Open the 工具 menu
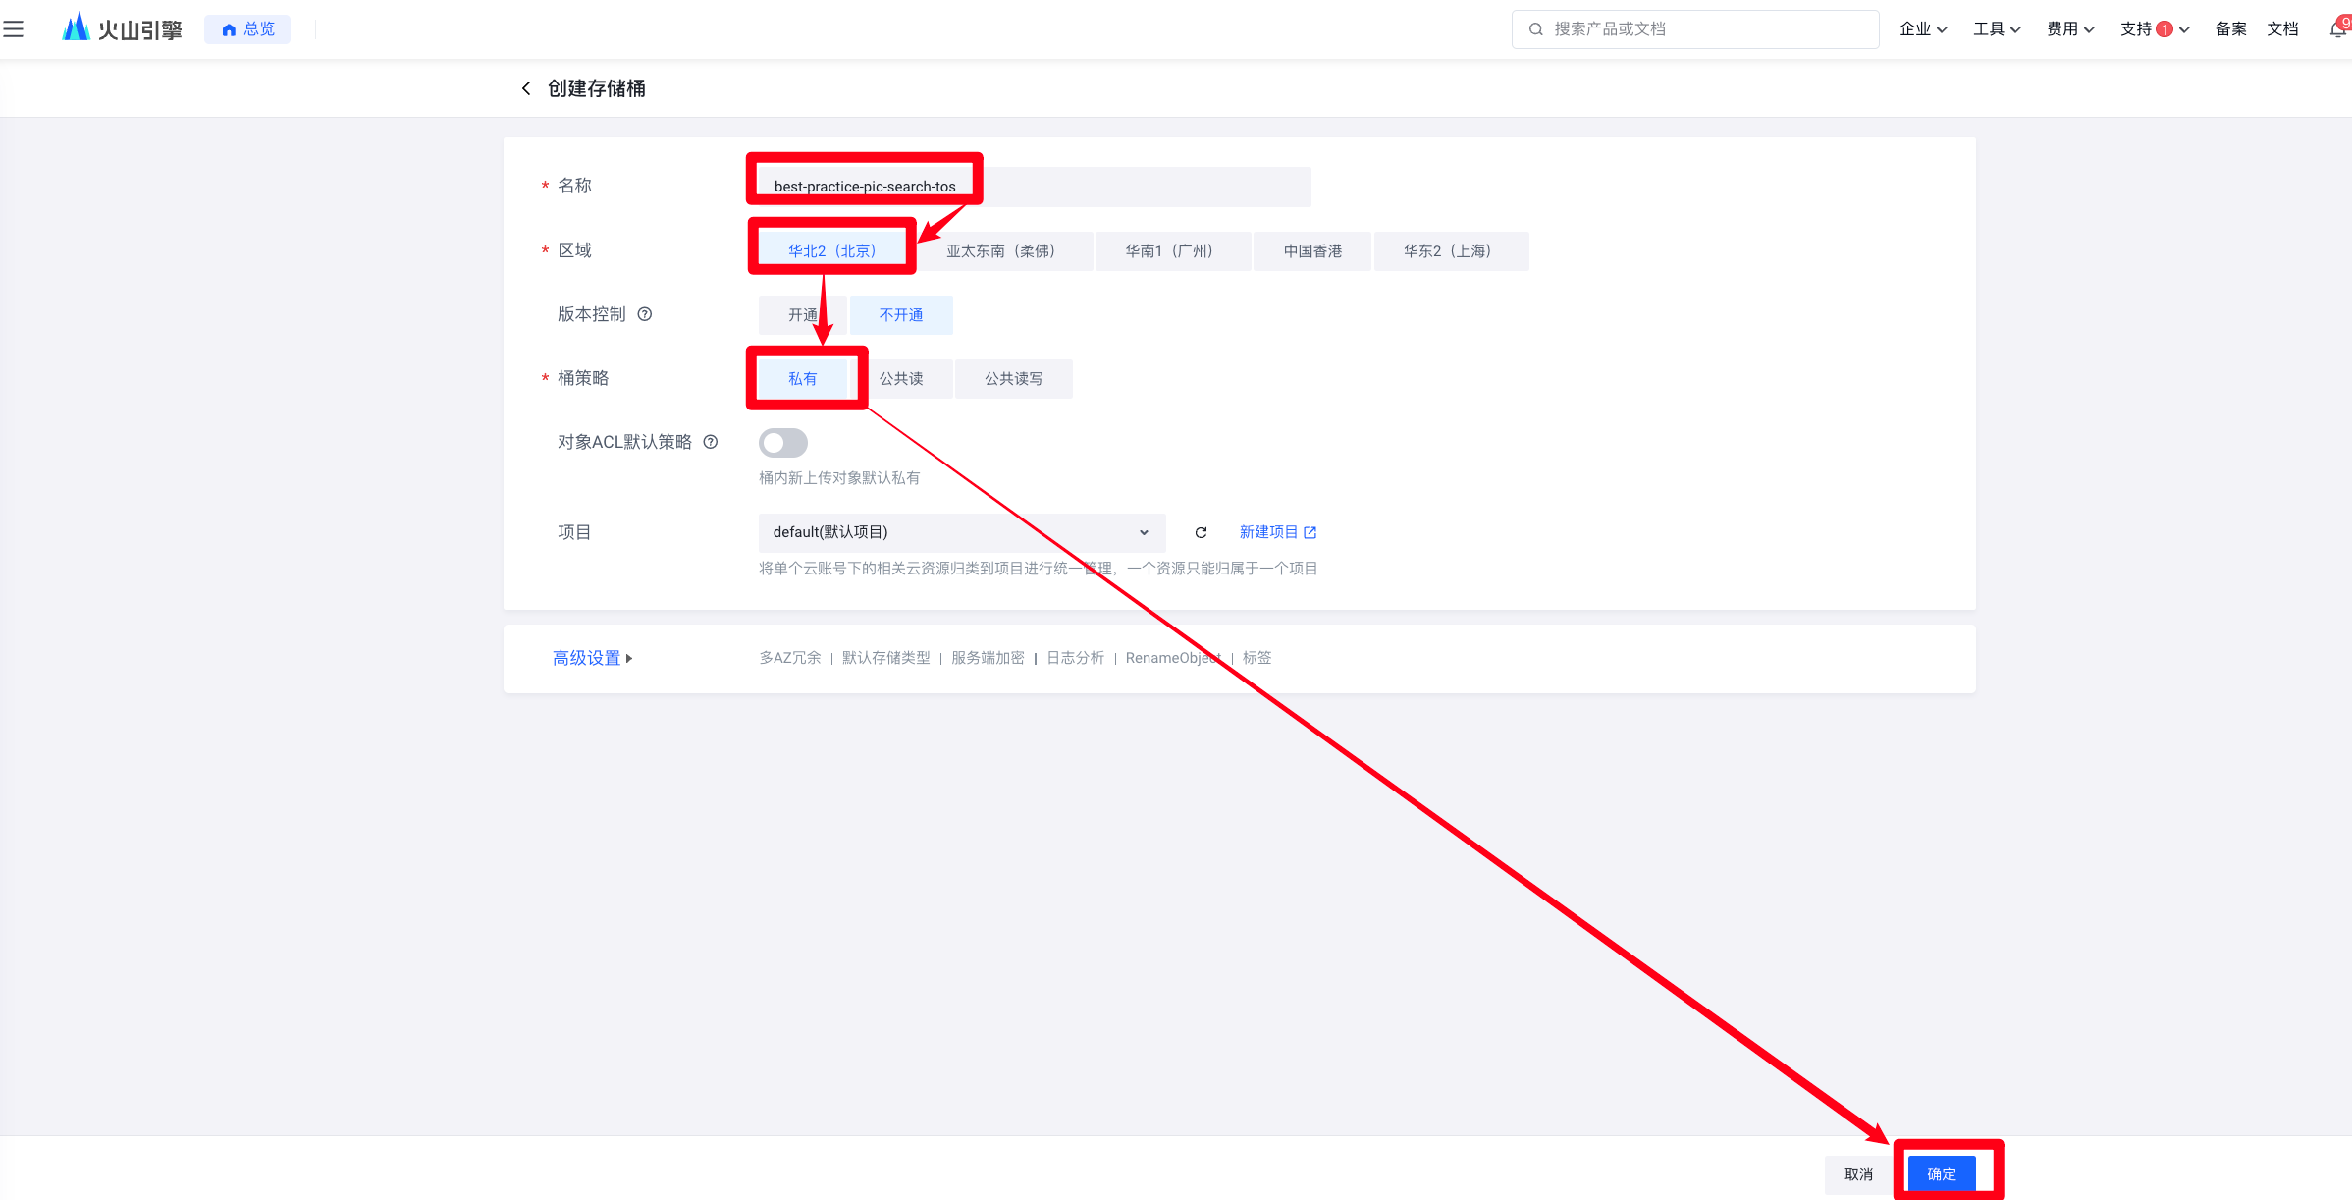2352x1200 pixels. pos(1997,29)
